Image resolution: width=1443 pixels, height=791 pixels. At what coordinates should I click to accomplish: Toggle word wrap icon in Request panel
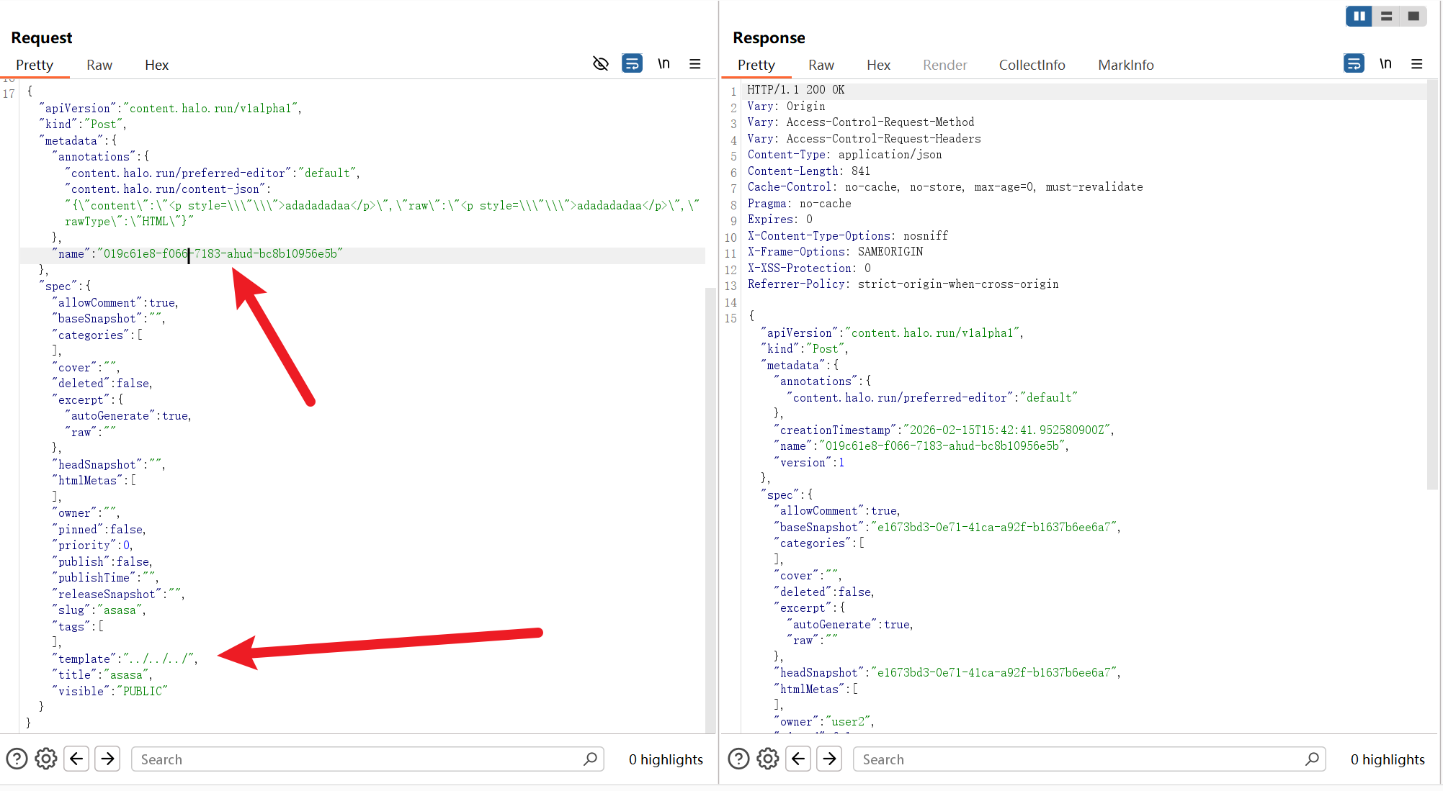point(632,64)
